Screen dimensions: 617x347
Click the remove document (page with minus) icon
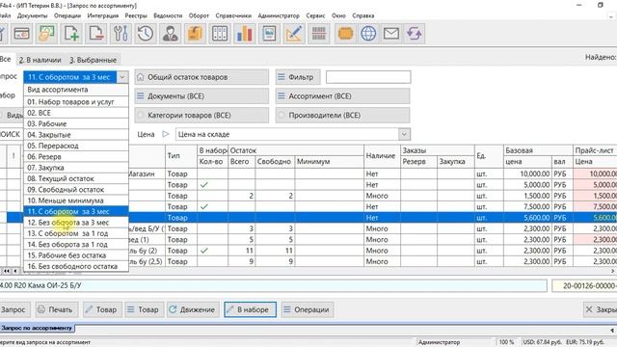tap(96, 34)
